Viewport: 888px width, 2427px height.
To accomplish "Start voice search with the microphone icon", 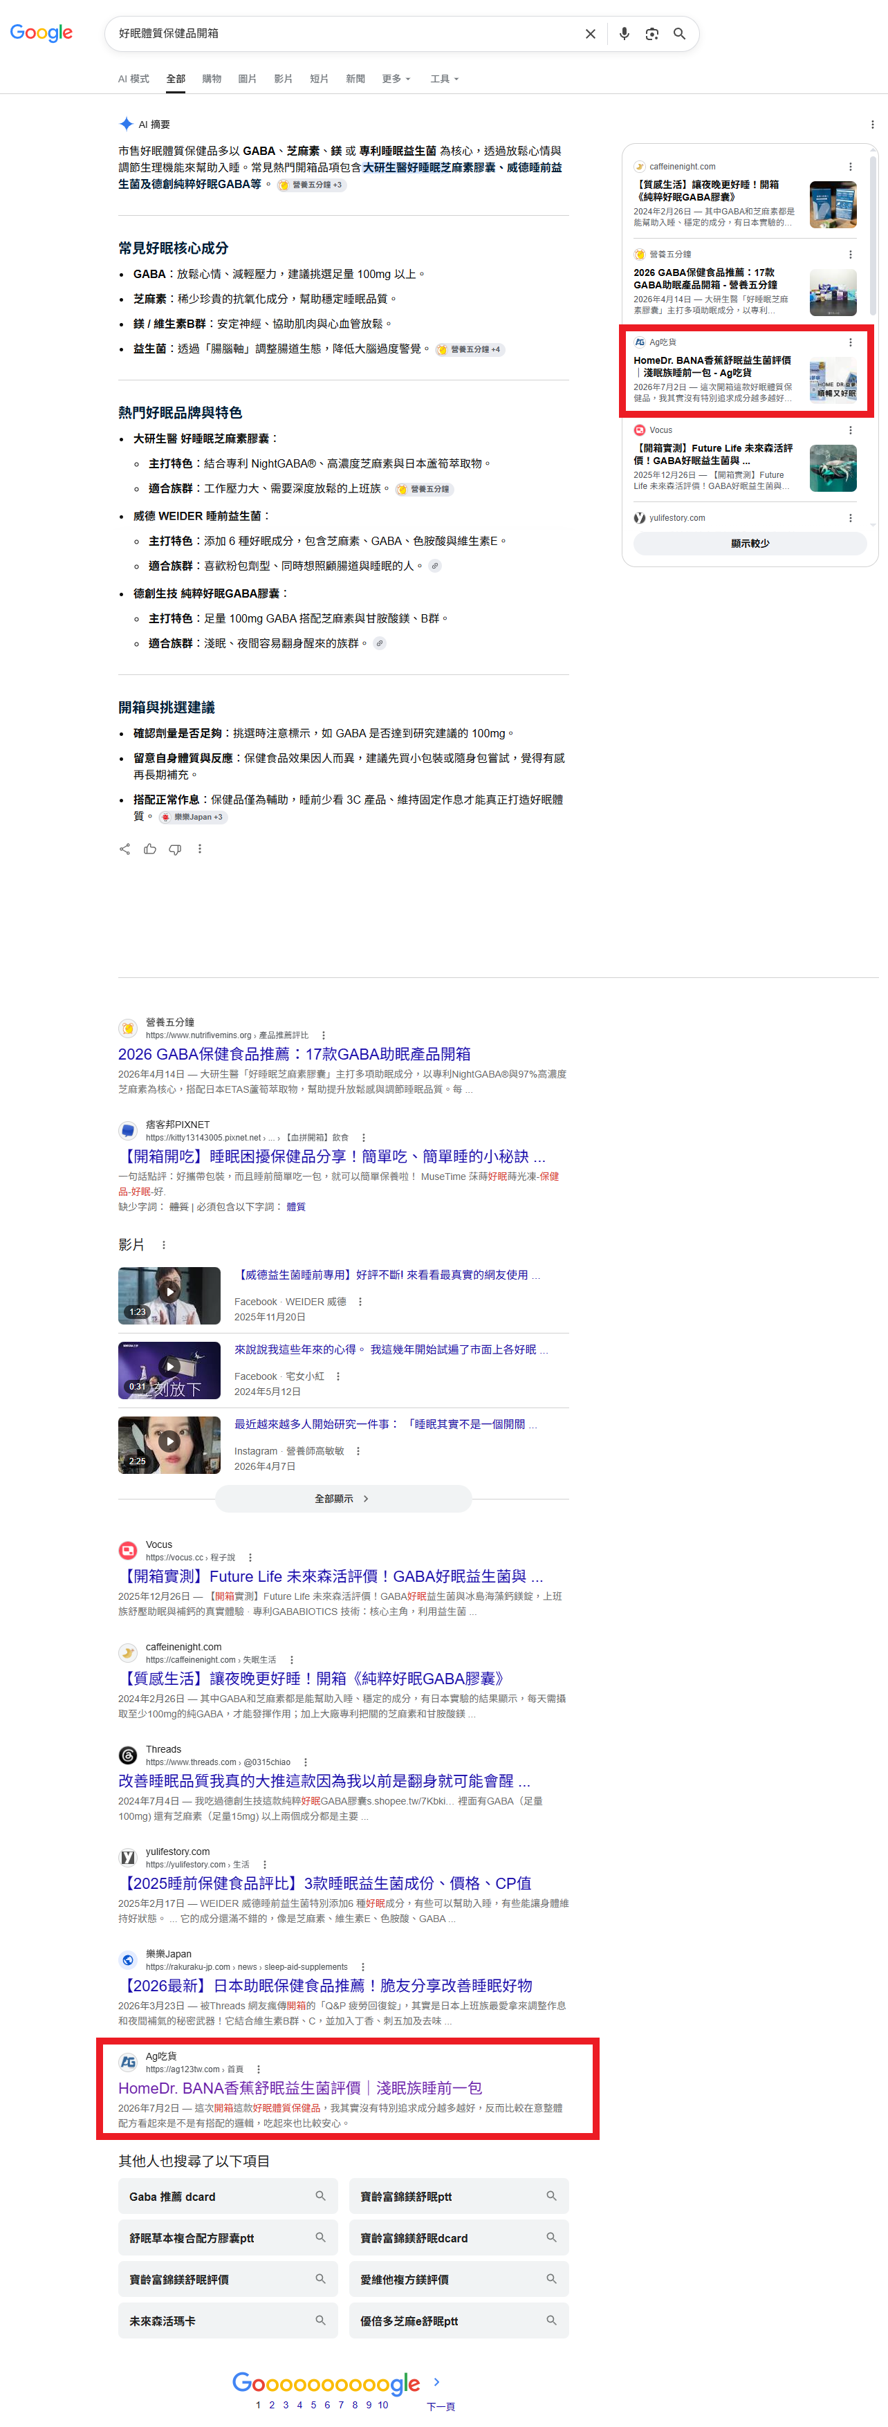I will tap(623, 34).
